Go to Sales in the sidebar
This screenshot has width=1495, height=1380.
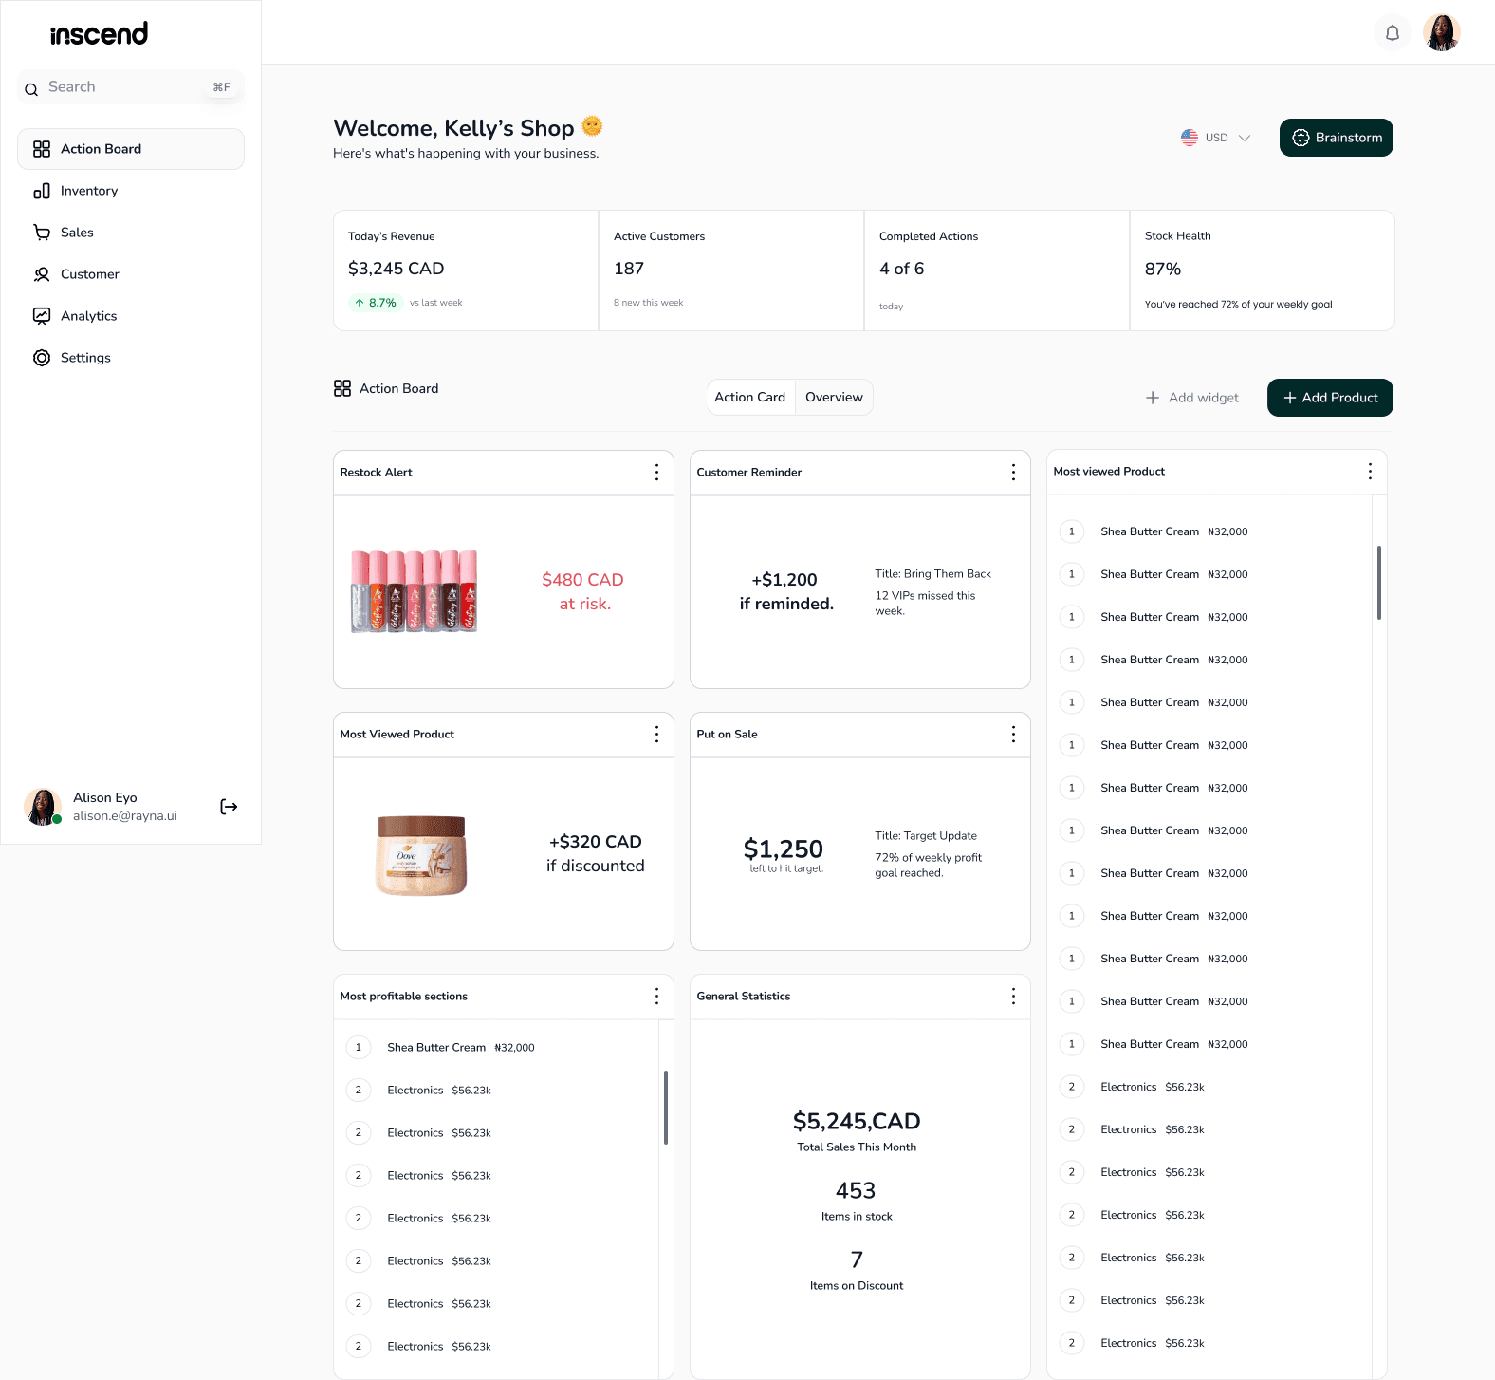[131, 233]
